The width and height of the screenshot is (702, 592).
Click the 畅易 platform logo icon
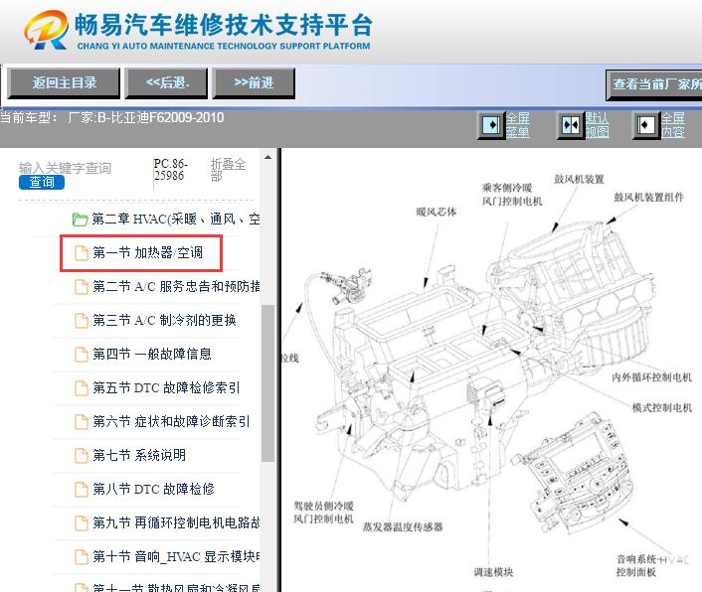coord(47,30)
